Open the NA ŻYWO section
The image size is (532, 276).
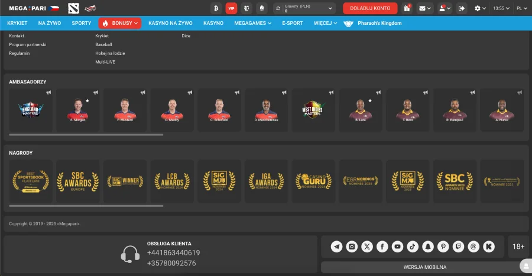click(50, 23)
